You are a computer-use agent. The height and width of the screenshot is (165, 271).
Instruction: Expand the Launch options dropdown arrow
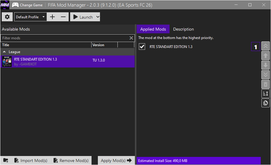click(97, 17)
